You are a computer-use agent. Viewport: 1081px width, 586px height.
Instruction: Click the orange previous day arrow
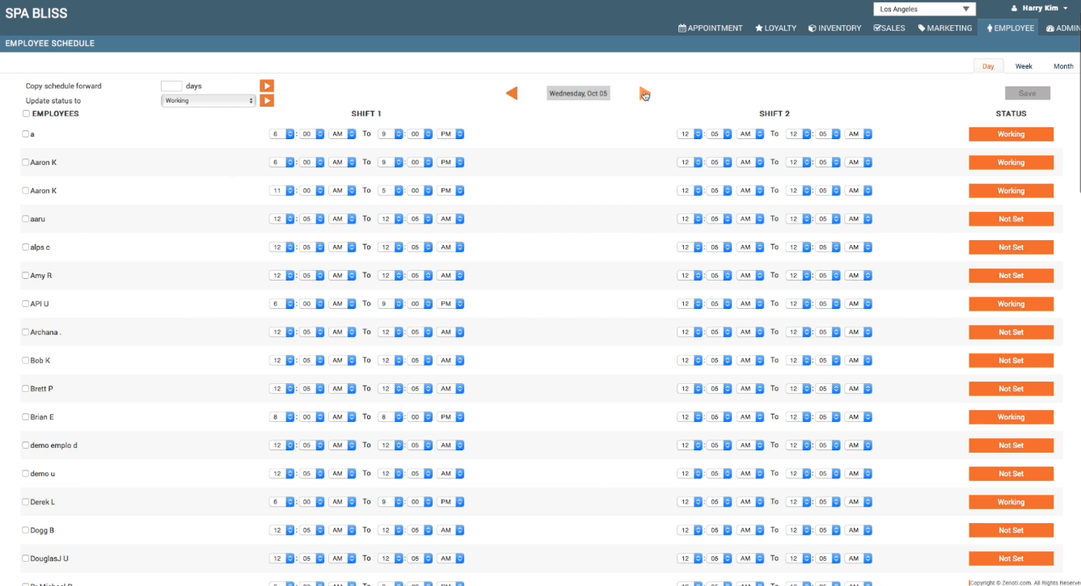(x=511, y=93)
